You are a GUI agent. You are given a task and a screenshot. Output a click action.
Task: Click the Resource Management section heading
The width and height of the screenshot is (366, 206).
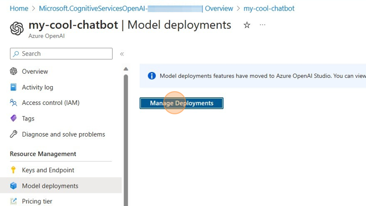pos(43,154)
